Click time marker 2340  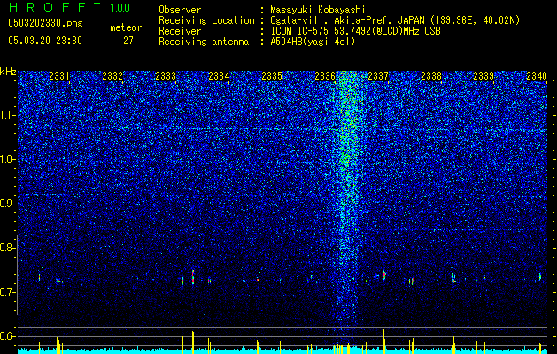click(537, 76)
